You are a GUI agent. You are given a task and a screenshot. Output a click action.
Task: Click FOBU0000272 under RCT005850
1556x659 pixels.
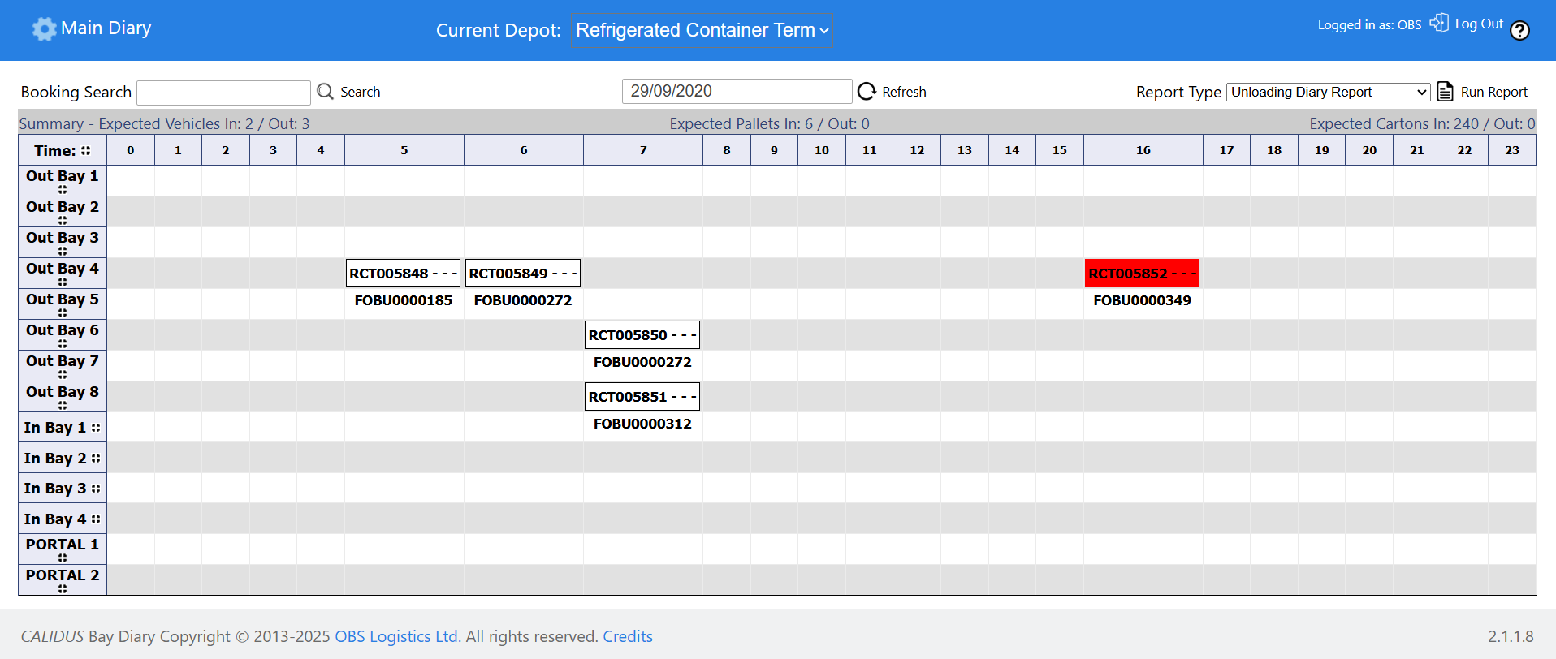coord(642,362)
